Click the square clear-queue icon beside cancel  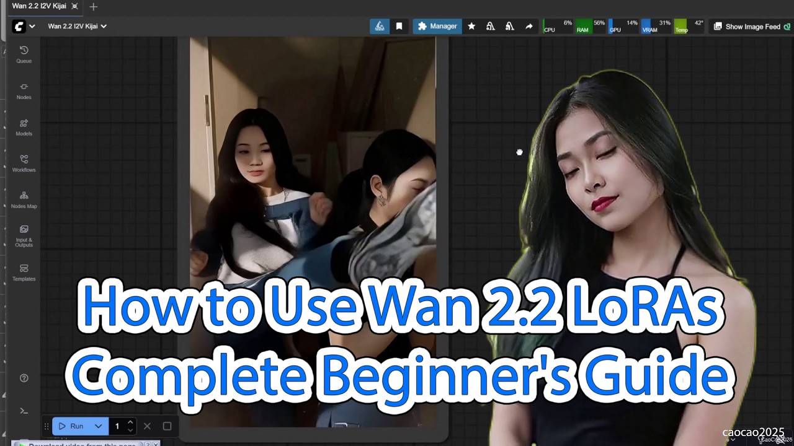click(167, 426)
